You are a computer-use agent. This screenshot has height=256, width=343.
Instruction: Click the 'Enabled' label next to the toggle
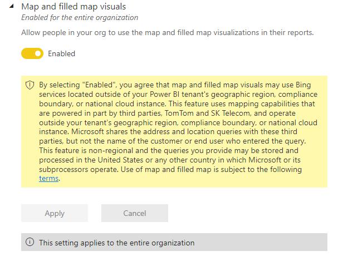click(x=61, y=53)
